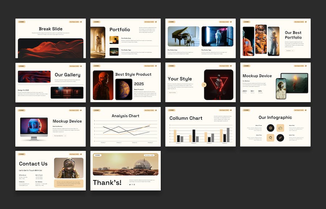Viewport: 326px width, 209px height.
Task: Click the round arrow icon on Your Style slide
Action: (x=204, y=85)
